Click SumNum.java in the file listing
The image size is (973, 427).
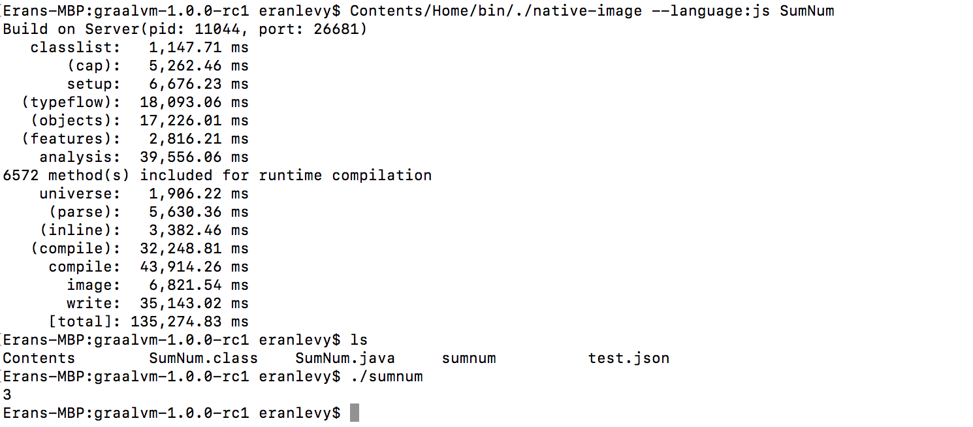click(345, 358)
